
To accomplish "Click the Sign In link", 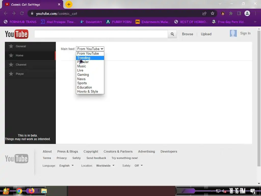I will pyautogui.click(x=245, y=33).
